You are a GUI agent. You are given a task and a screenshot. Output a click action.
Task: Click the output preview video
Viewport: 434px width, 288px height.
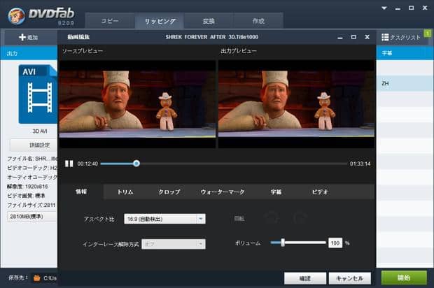pyautogui.click(x=296, y=104)
